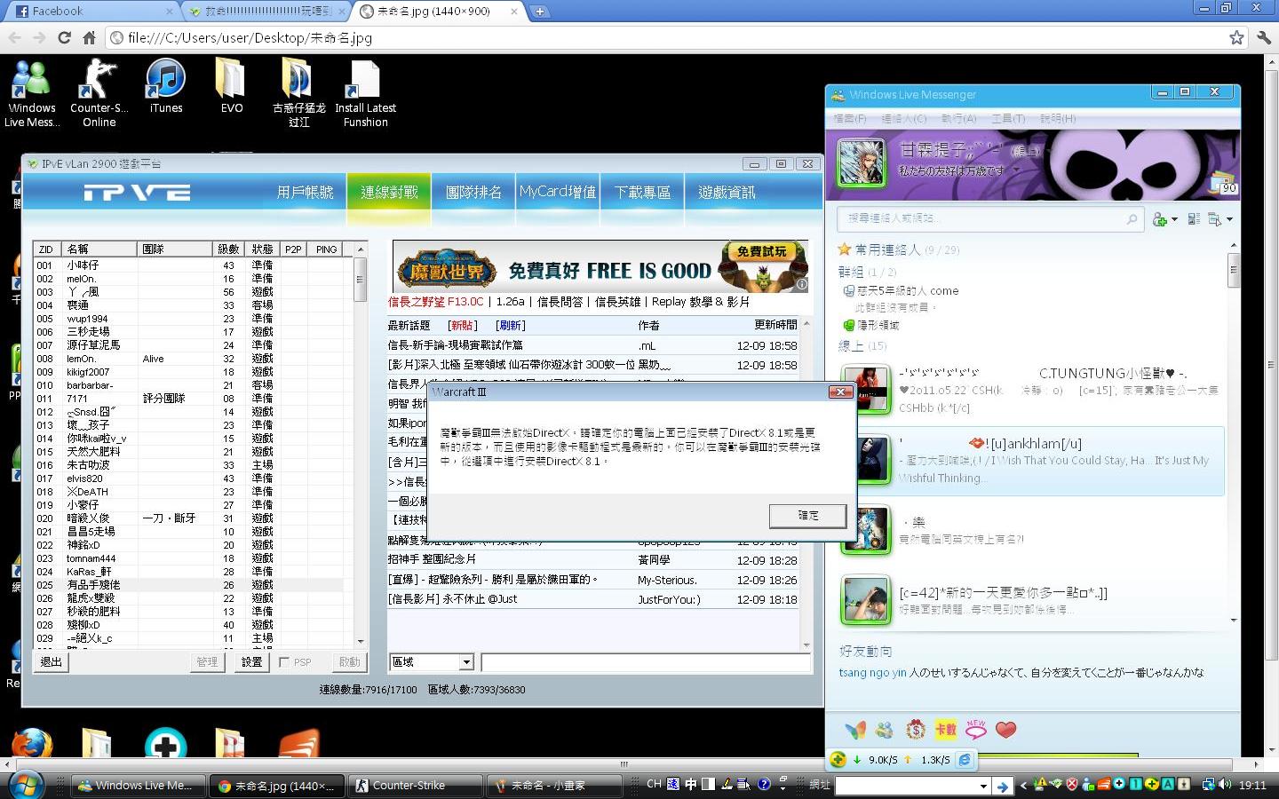Click the volume speaker tray icon
1279x799 pixels.
point(1225,785)
